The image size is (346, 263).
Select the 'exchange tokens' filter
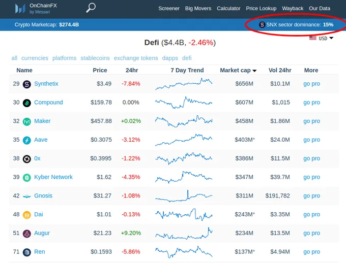(136, 58)
